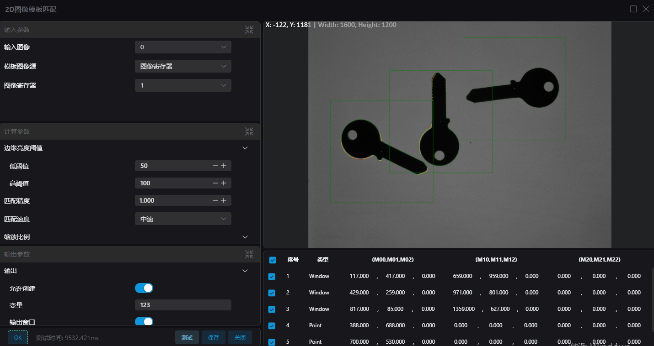Collapse the 边缘亮度阈值 section

pos(245,148)
